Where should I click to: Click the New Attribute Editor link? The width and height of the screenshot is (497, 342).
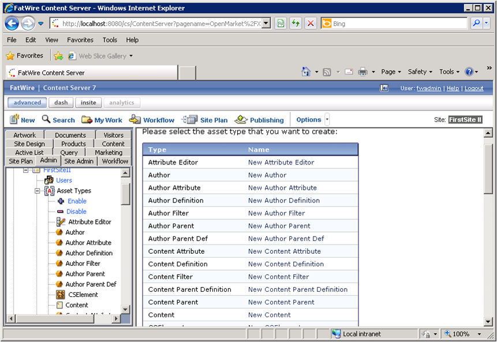coord(281,163)
